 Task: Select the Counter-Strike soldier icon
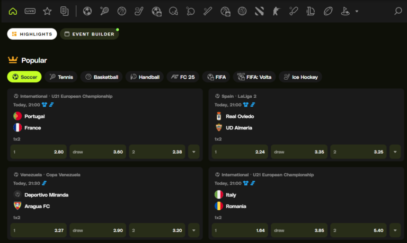click(x=277, y=11)
